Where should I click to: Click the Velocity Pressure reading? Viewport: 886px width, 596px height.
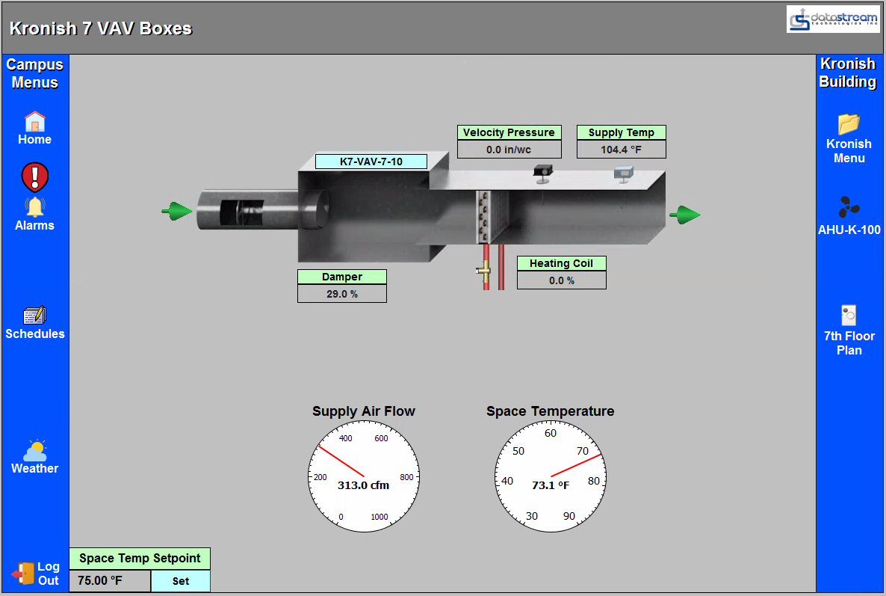coord(509,150)
